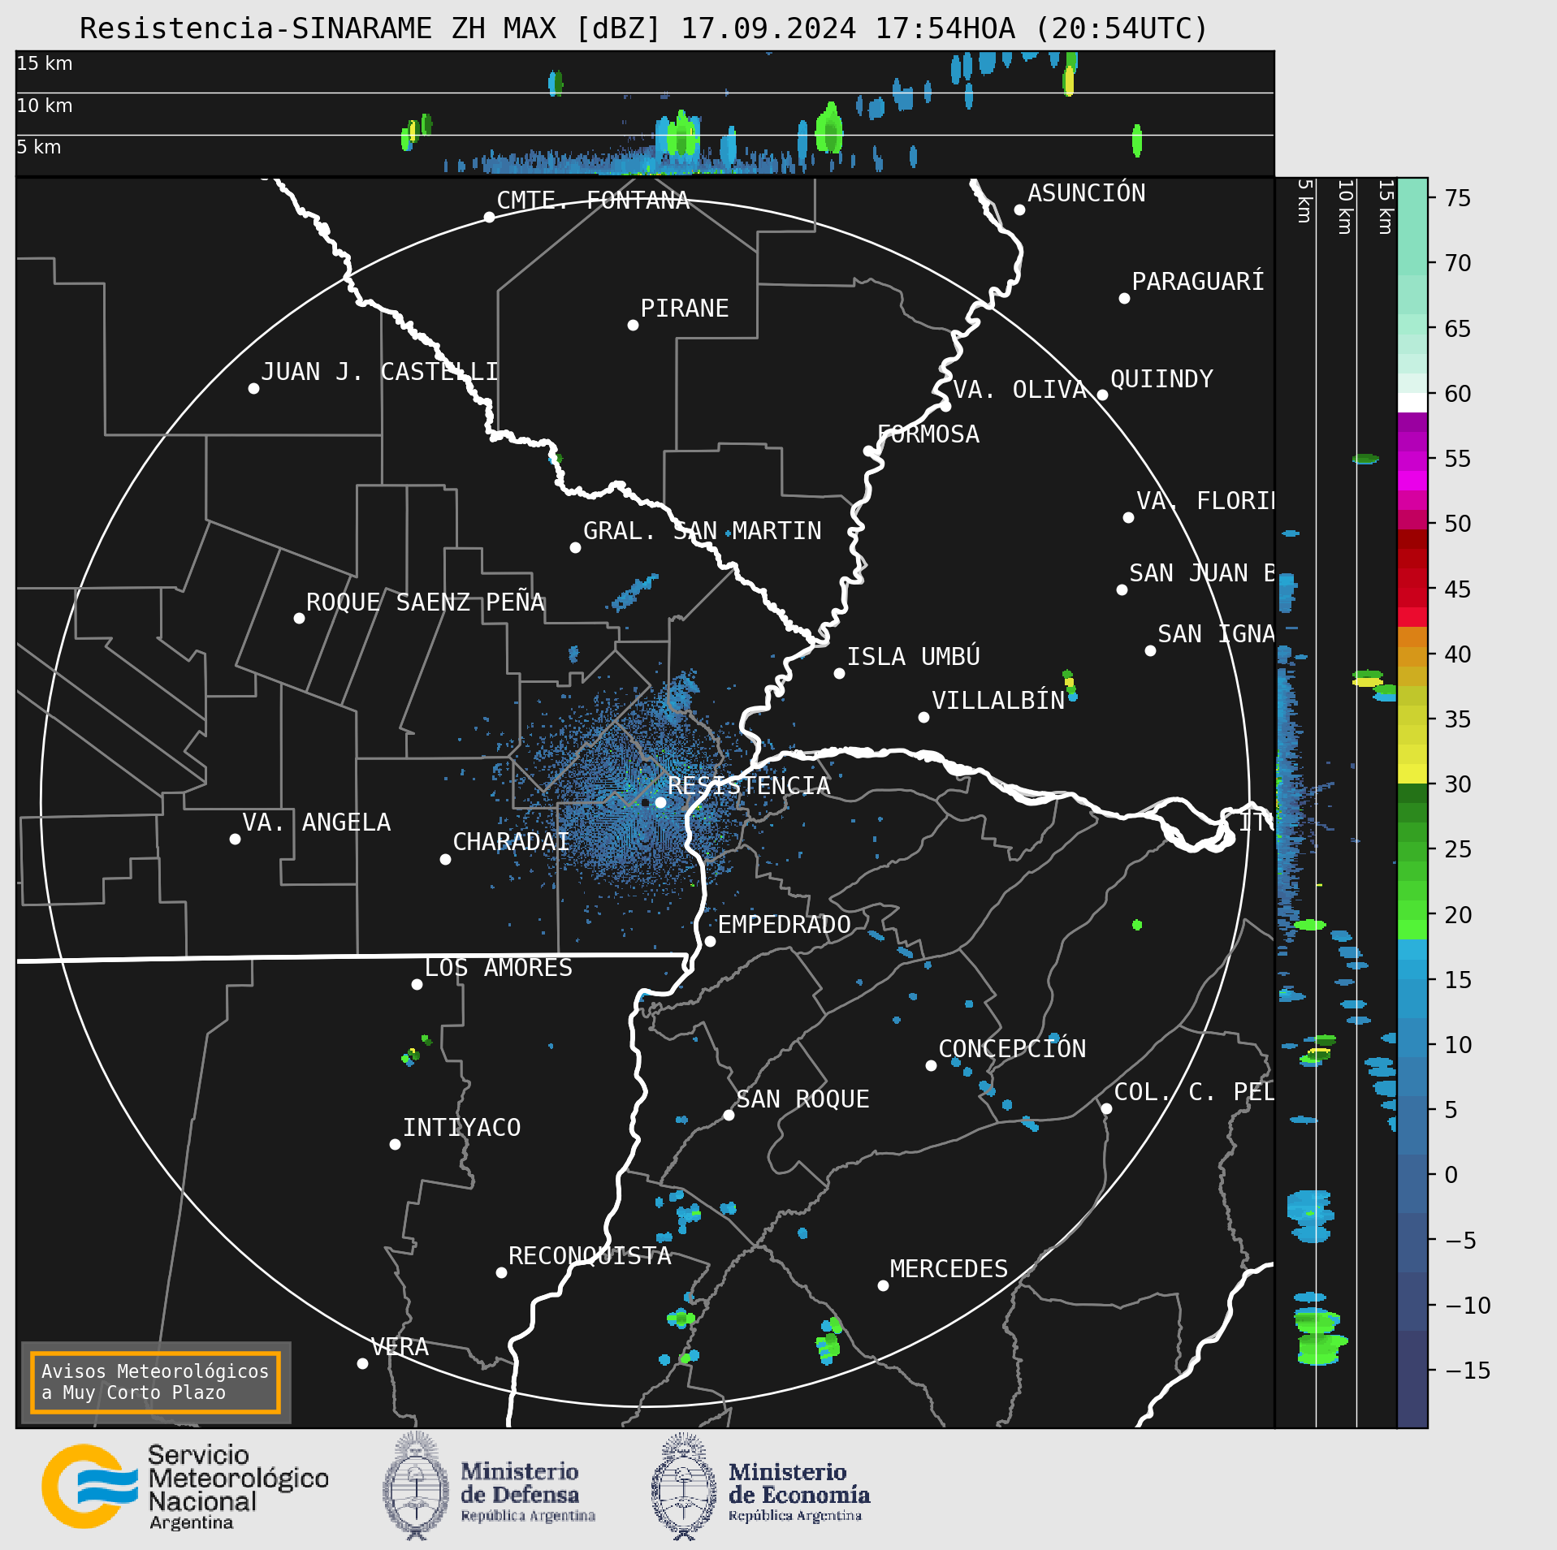Click the white dot marking Pirane

pos(633,325)
